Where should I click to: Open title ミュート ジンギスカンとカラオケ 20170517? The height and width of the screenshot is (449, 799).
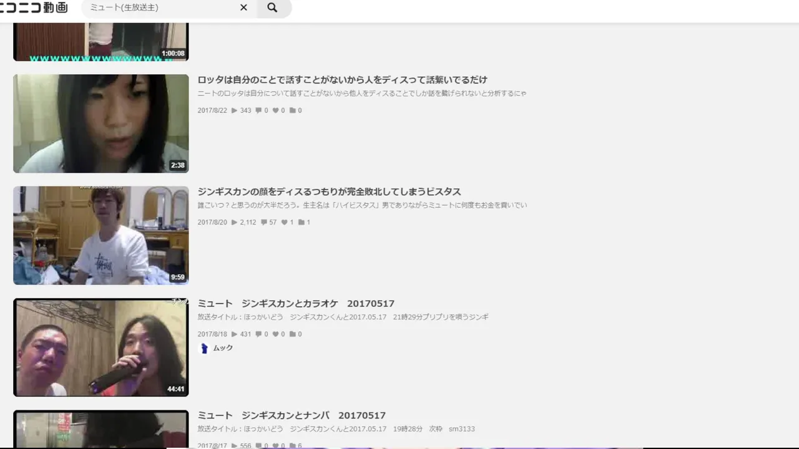point(296,304)
